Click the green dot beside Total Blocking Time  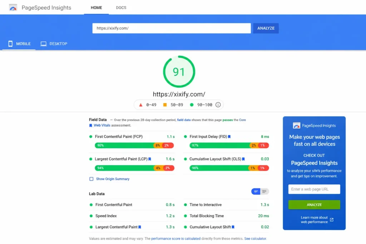(186, 216)
